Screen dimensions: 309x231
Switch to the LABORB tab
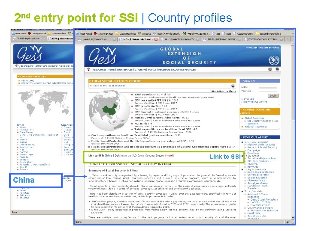click(222, 39)
